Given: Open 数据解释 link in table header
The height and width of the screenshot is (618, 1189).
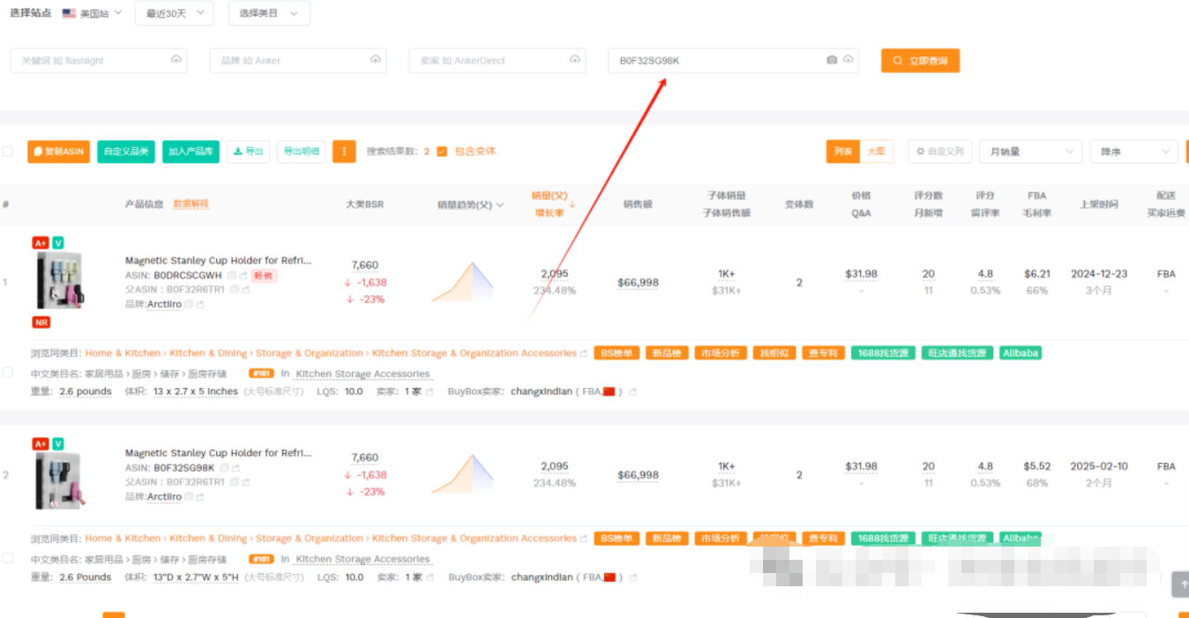Looking at the screenshot, I should coord(191,204).
